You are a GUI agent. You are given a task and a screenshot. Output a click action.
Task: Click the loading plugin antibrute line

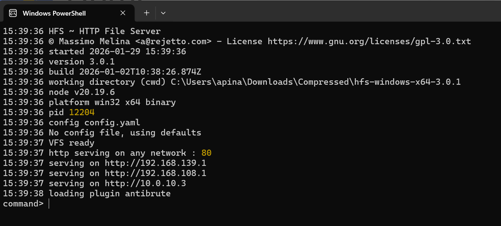click(109, 193)
